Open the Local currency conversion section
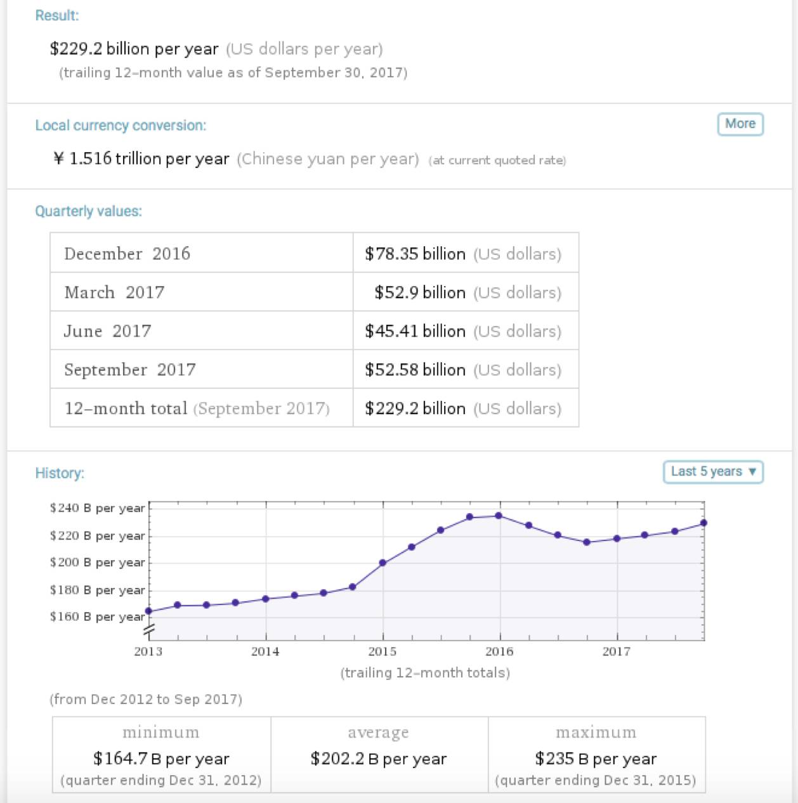The image size is (798, 803). coord(121,126)
